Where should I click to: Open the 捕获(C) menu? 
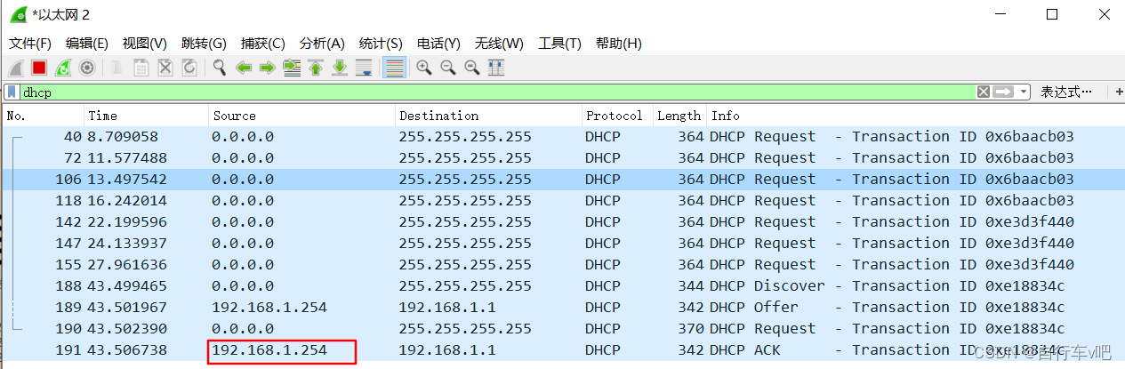(x=263, y=44)
